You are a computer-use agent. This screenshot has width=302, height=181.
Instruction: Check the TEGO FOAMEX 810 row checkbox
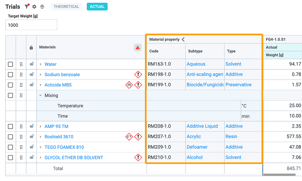click(x=11, y=147)
